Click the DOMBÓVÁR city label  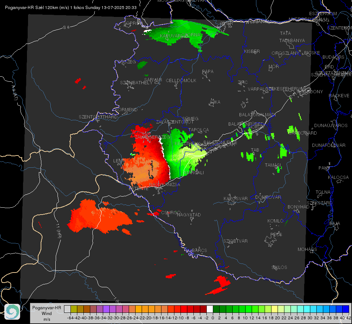pyautogui.click(x=268, y=197)
